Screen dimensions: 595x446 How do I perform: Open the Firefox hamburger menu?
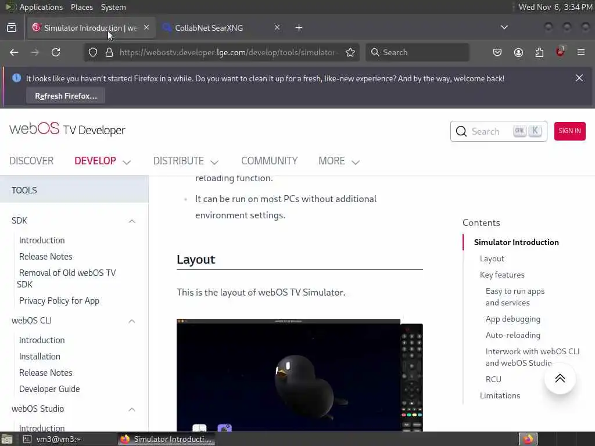pyautogui.click(x=581, y=52)
